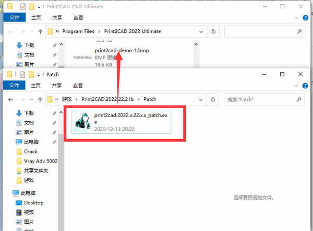Click Print2CAD.2022.22.21b breadcrumb
Screen dimensions: 313x231
pos(107,99)
